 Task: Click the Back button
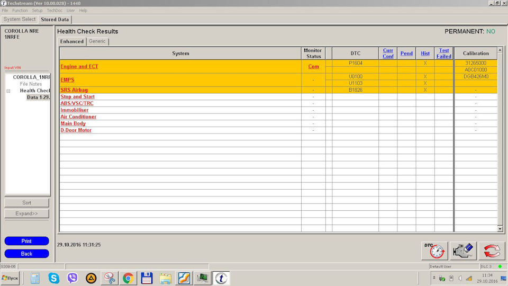pos(26,254)
